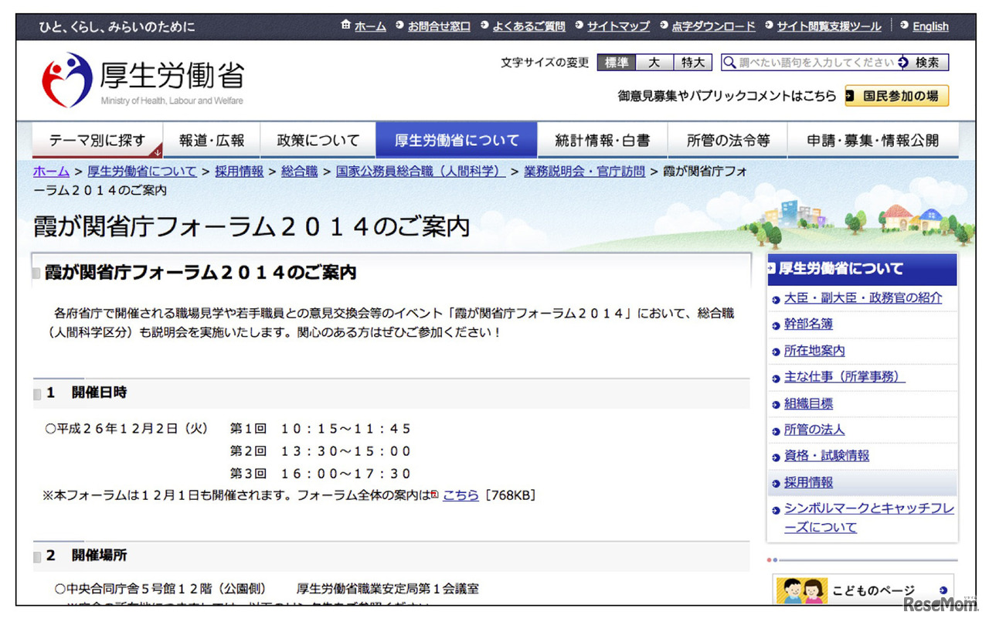Image resolution: width=989 pixels, height=622 pixels.
Task: Click the arrow bullet beside 幹部名簿
Action: (775, 325)
